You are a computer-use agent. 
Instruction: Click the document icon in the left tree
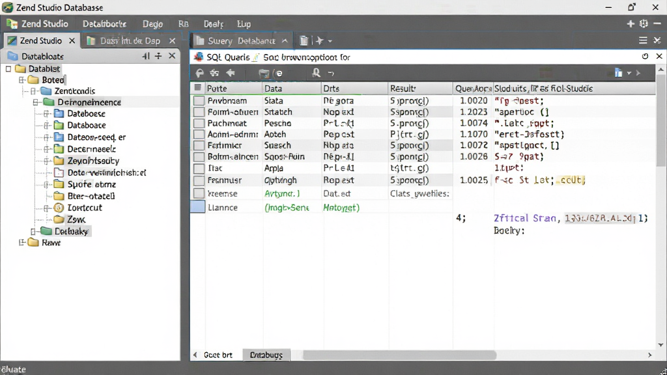tap(59, 173)
